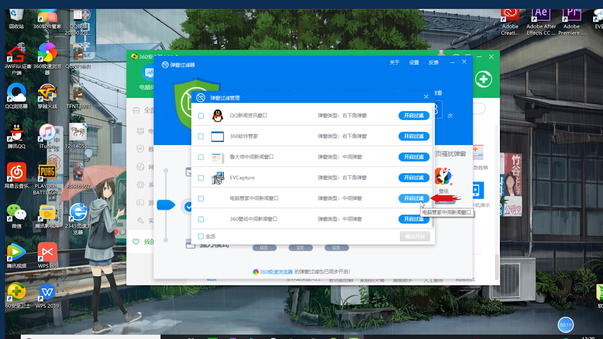Open the 网易云音乐 desktop shortcut

point(16,176)
